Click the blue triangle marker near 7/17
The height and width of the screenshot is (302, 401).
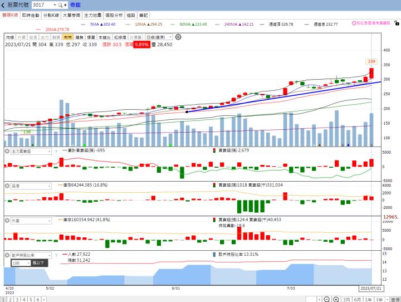click(348, 145)
